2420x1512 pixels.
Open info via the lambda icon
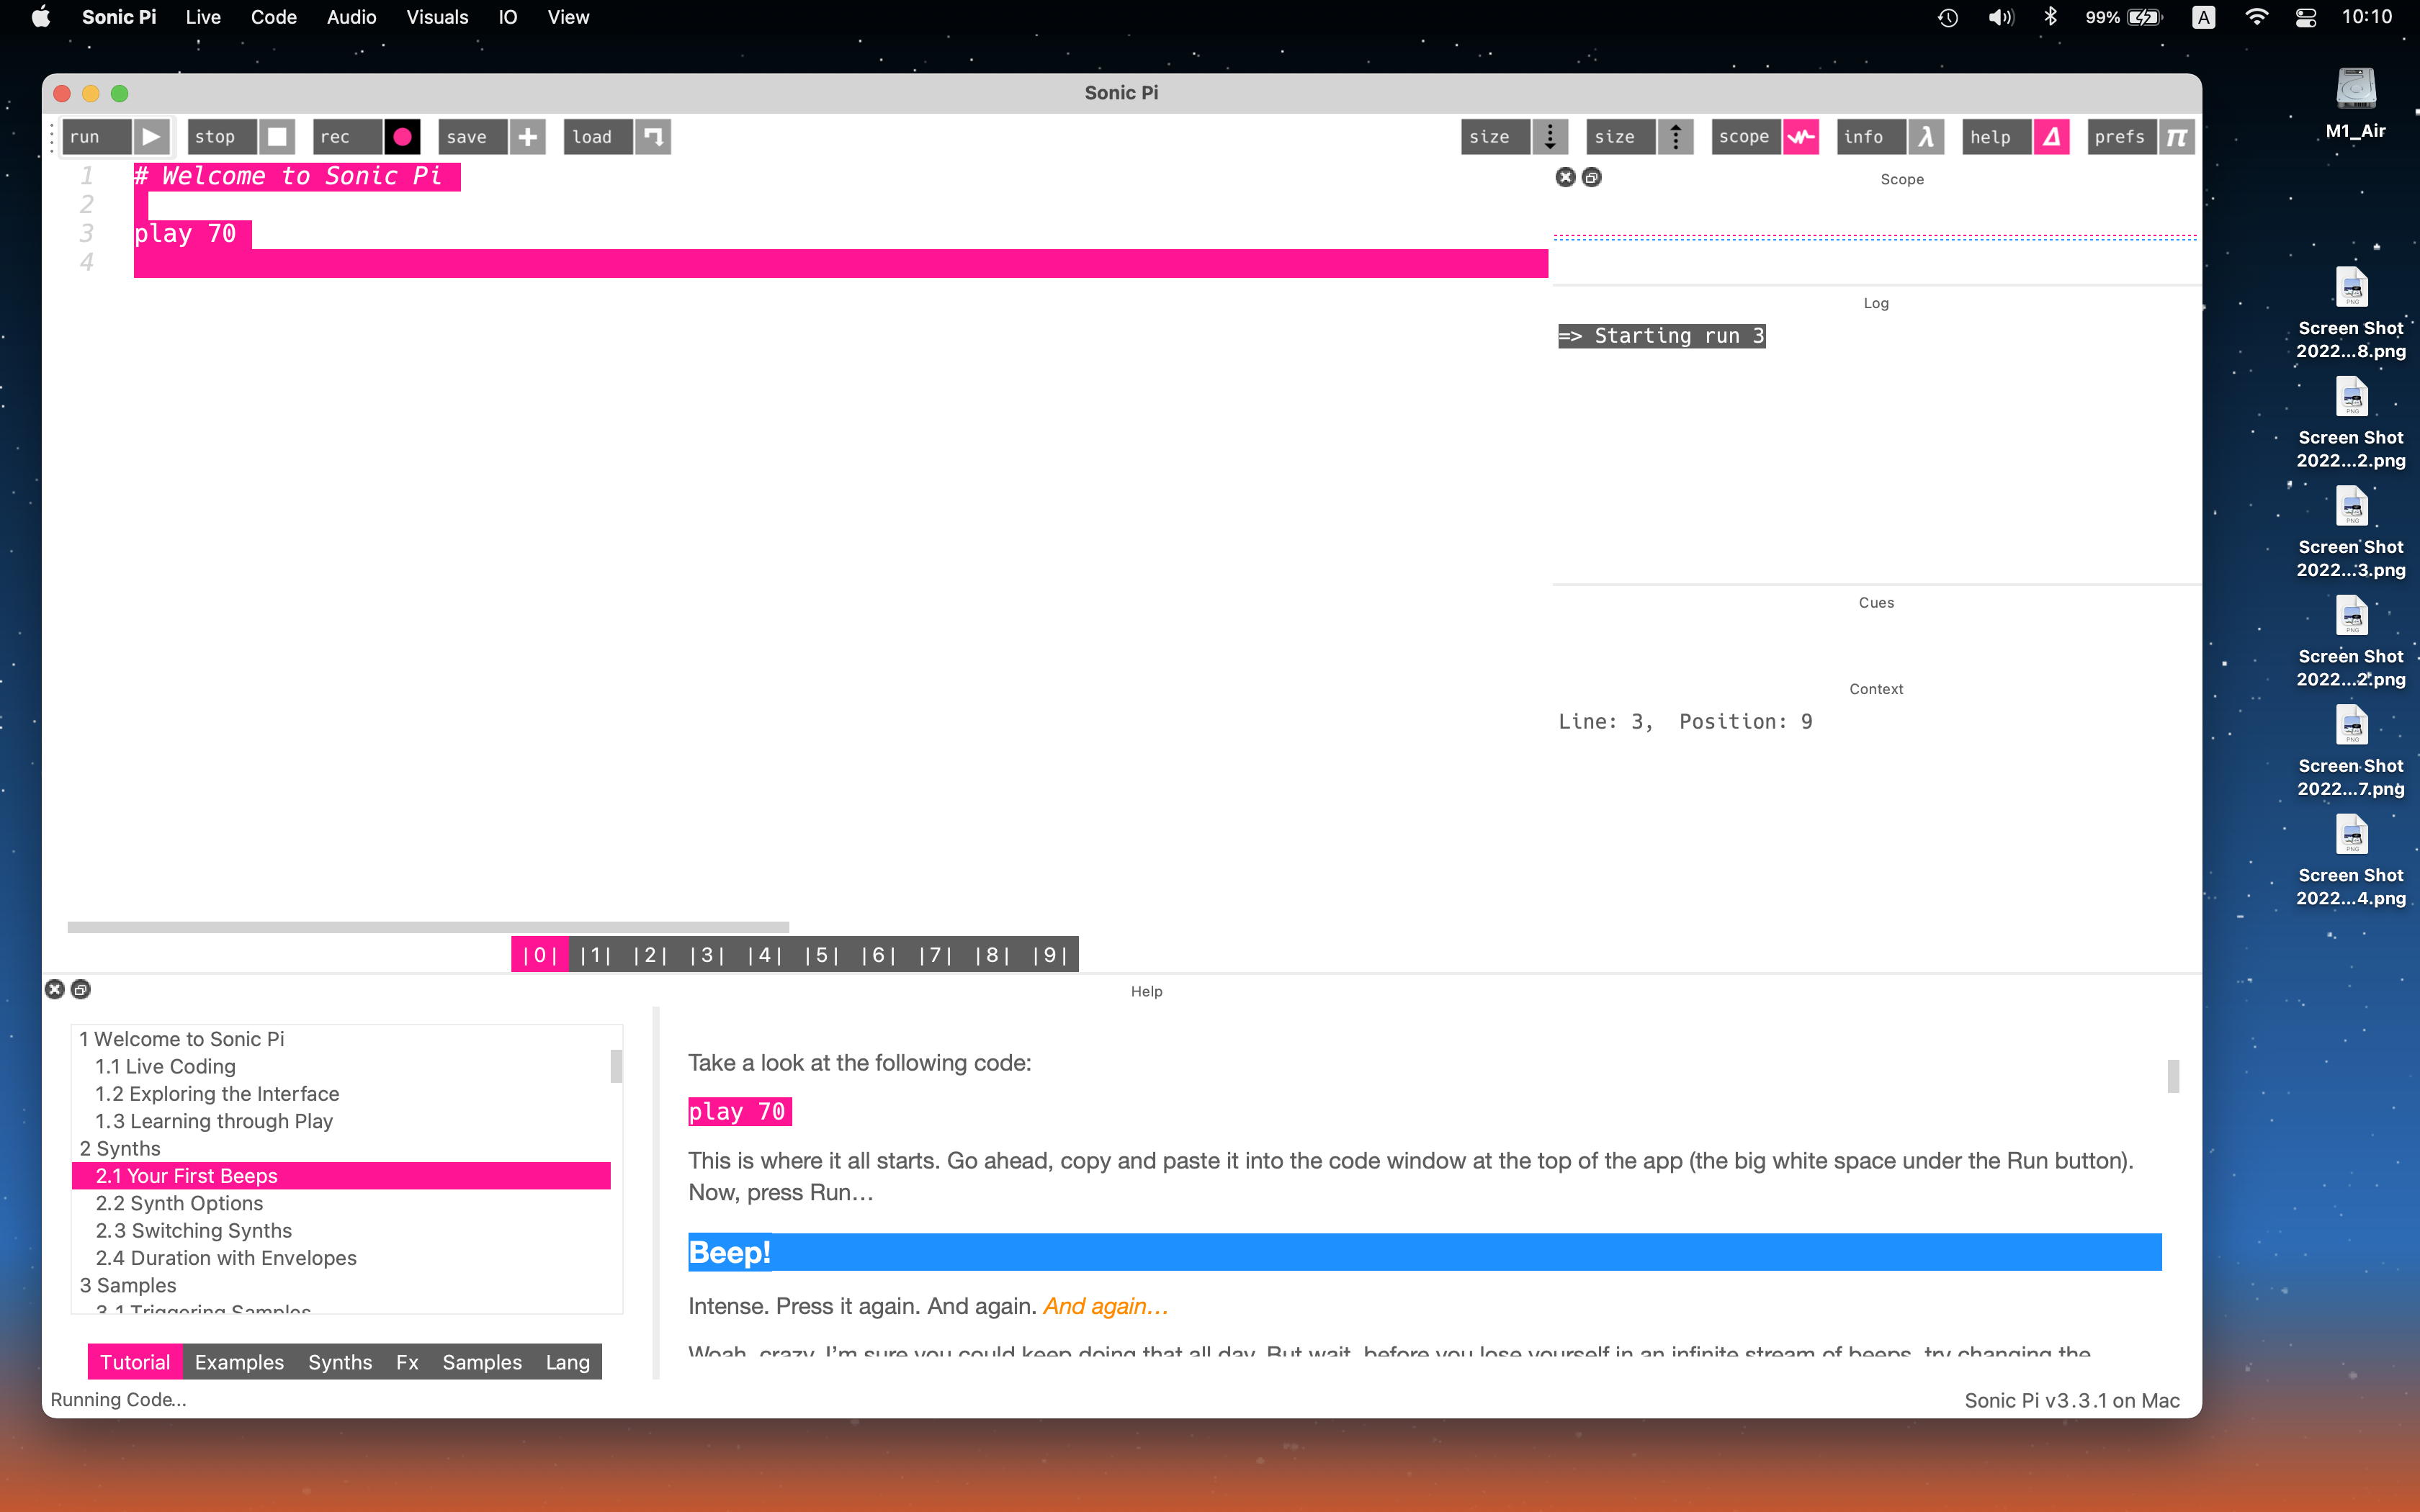(1925, 137)
